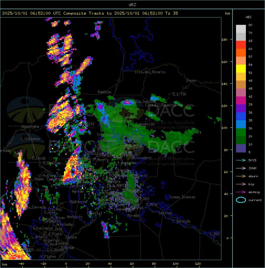
Task: Pick the light blue swatch on the dBZ scale
Action: 241,124
